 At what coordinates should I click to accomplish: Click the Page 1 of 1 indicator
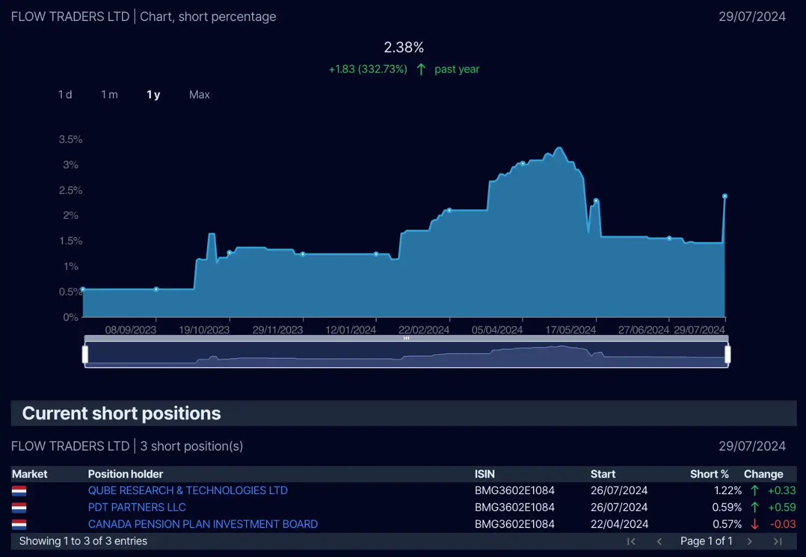coord(706,541)
